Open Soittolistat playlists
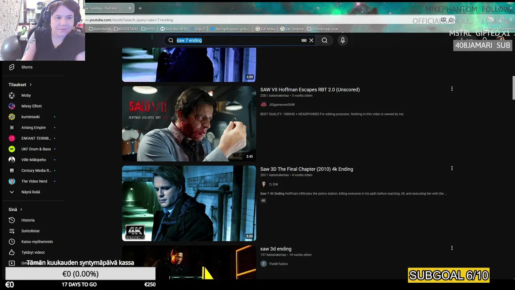The width and height of the screenshot is (515, 290). pyautogui.click(x=30, y=231)
